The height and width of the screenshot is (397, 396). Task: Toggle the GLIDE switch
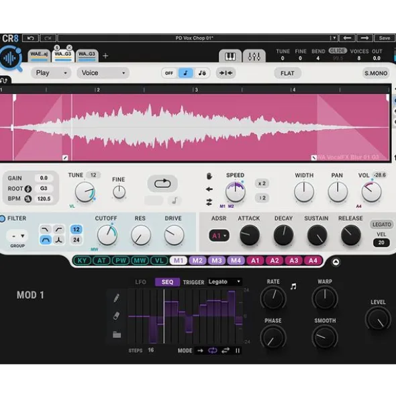point(338,50)
